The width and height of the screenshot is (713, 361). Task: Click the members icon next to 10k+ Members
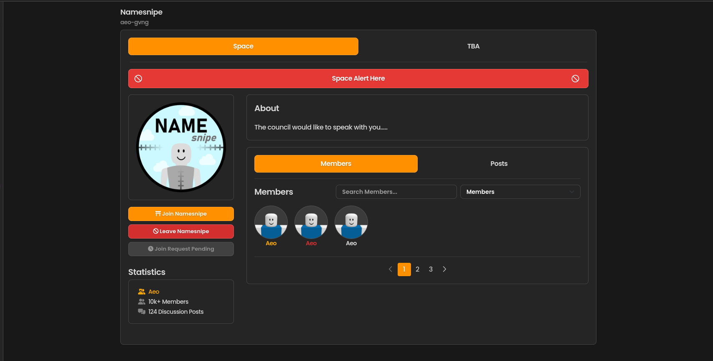[x=142, y=302]
